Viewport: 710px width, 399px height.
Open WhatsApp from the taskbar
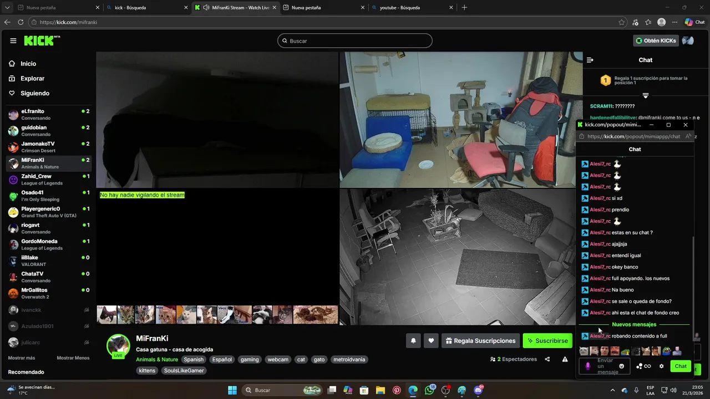pos(429,390)
